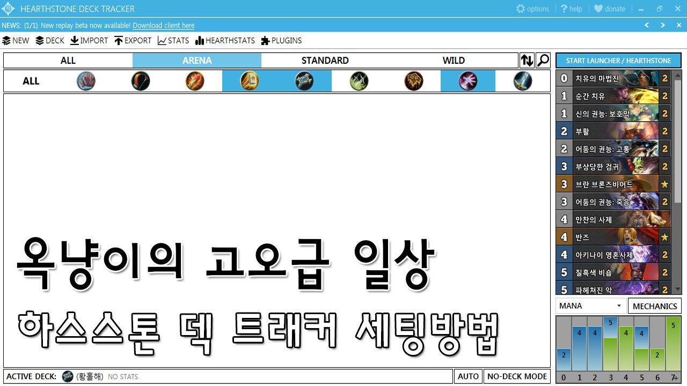The width and height of the screenshot is (687, 386).
Task: Toggle the Warlock class filter icon
Action: coord(468,81)
